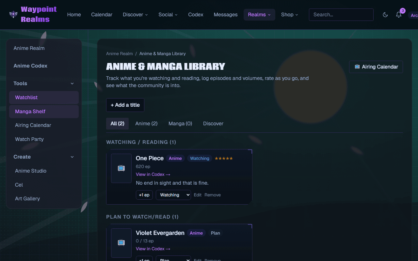
Task: Open the Shop dropdown menu
Action: pyautogui.click(x=289, y=15)
